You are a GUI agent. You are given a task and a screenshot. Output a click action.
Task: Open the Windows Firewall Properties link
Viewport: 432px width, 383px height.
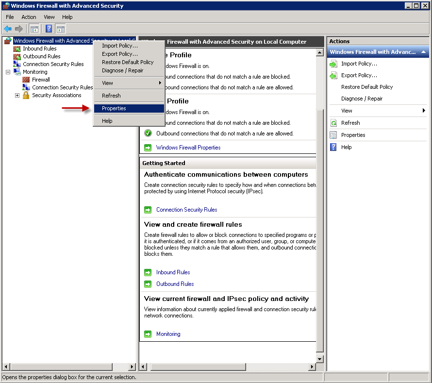tap(188, 148)
